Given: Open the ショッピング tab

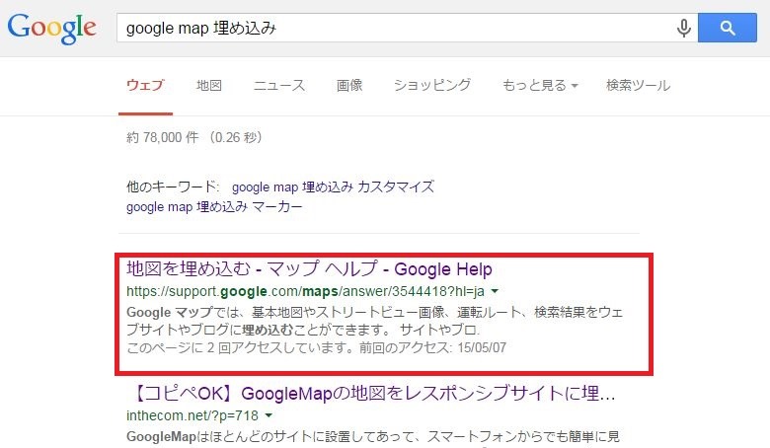Looking at the screenshot, I should 432,86.
